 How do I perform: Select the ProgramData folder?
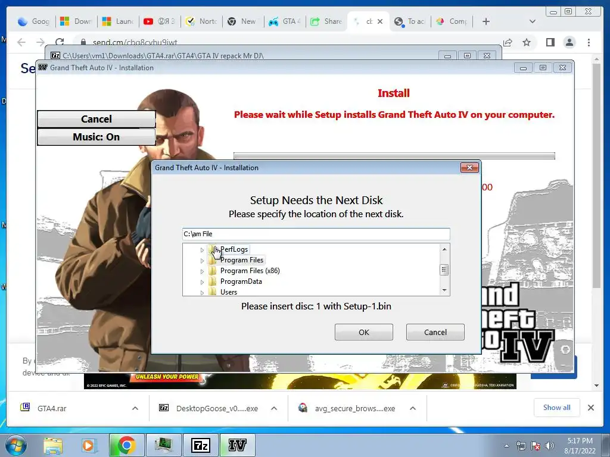tap(241, 281)
